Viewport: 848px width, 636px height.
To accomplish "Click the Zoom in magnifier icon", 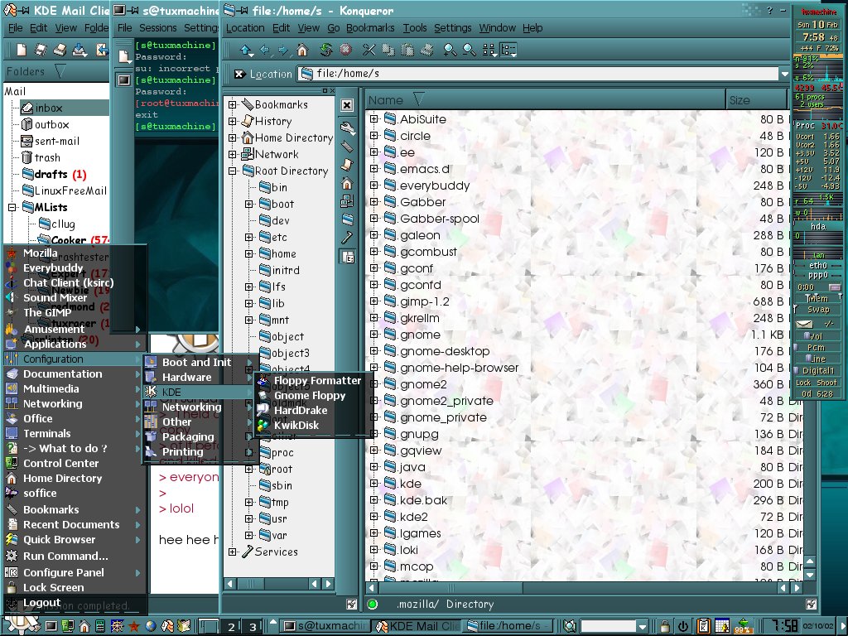I will pos(450,51).
